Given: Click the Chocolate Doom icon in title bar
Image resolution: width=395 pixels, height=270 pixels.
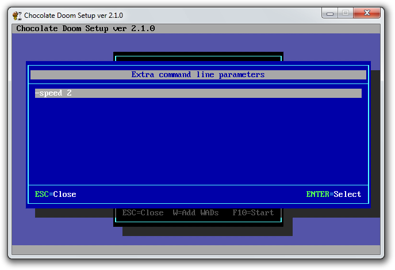Looking at the screenshot, I should [x=17, y=16].
